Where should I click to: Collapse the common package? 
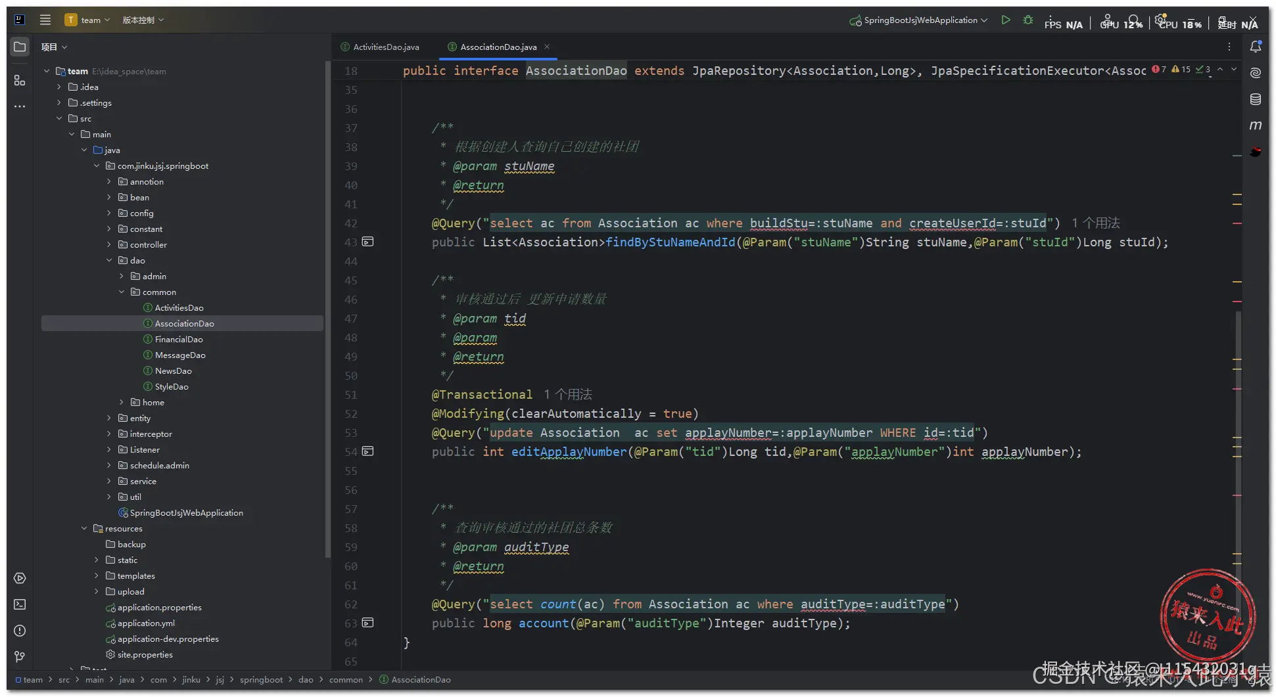pos(122,292)
